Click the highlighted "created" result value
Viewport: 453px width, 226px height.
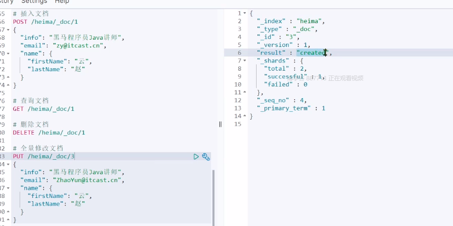click(x=313, y=53)
